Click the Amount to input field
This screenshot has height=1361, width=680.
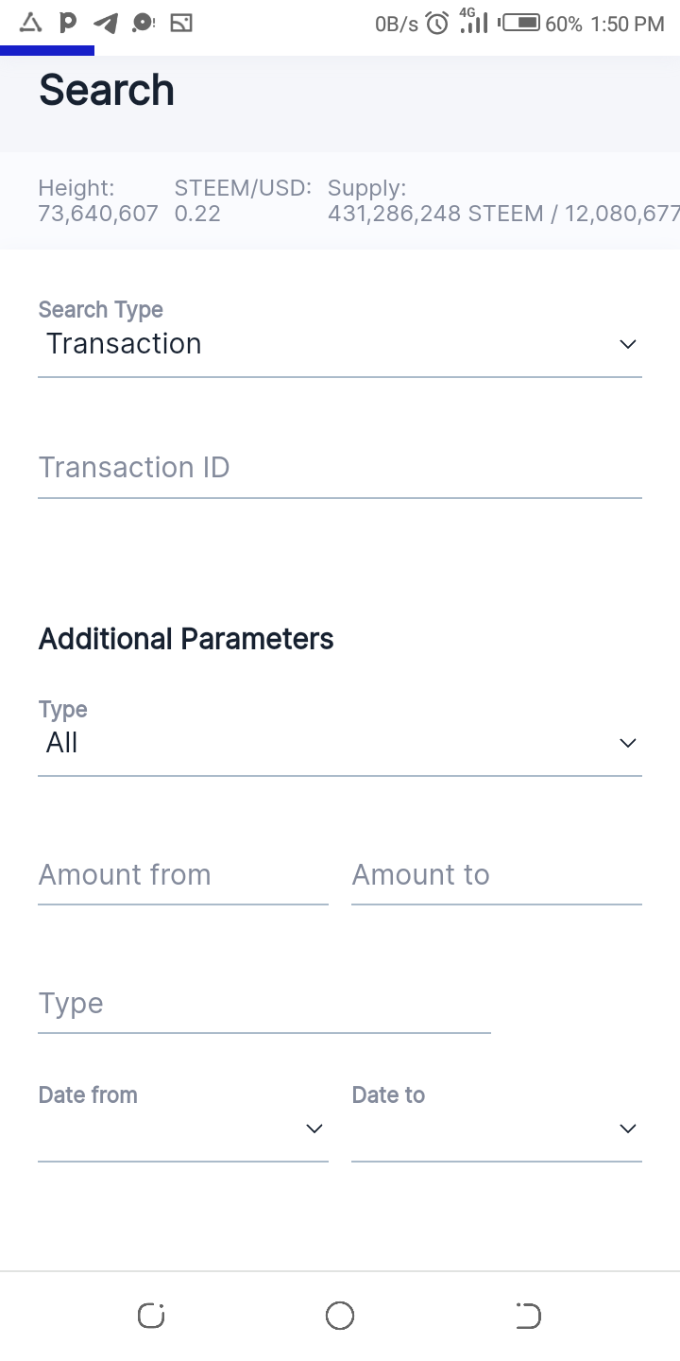point(496,875)
